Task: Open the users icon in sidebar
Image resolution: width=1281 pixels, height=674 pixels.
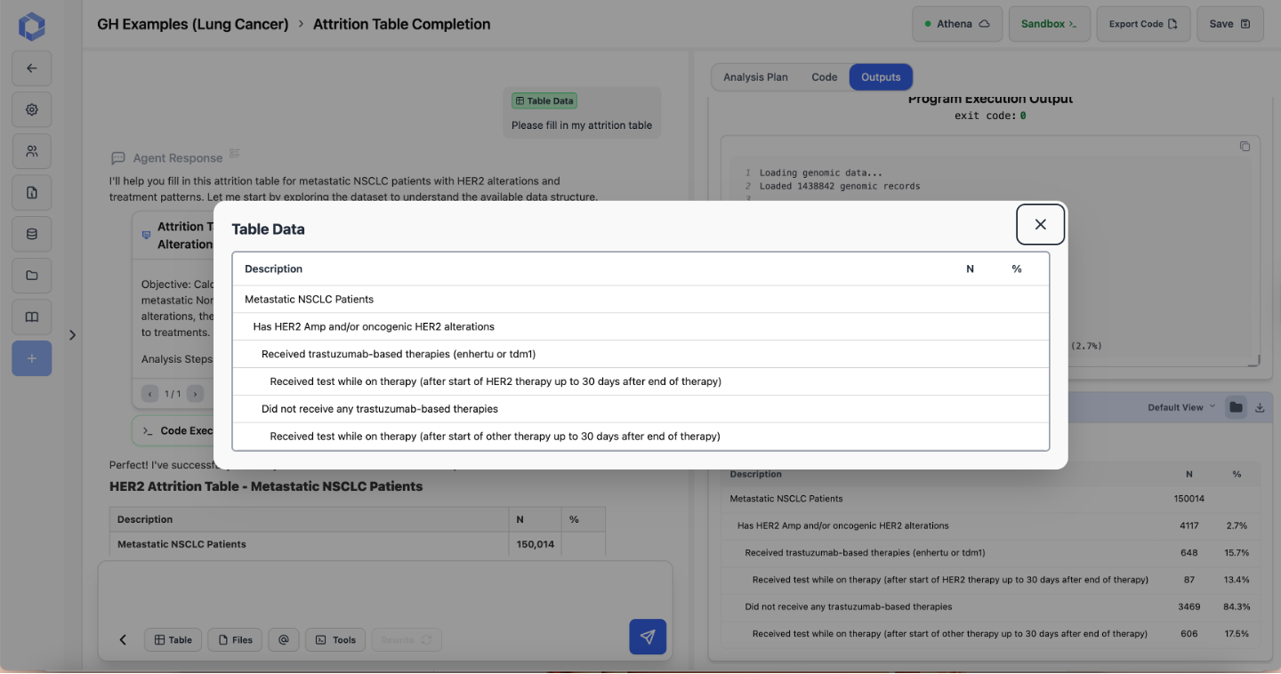Action: pyautogui.click(x=32, y=151)
